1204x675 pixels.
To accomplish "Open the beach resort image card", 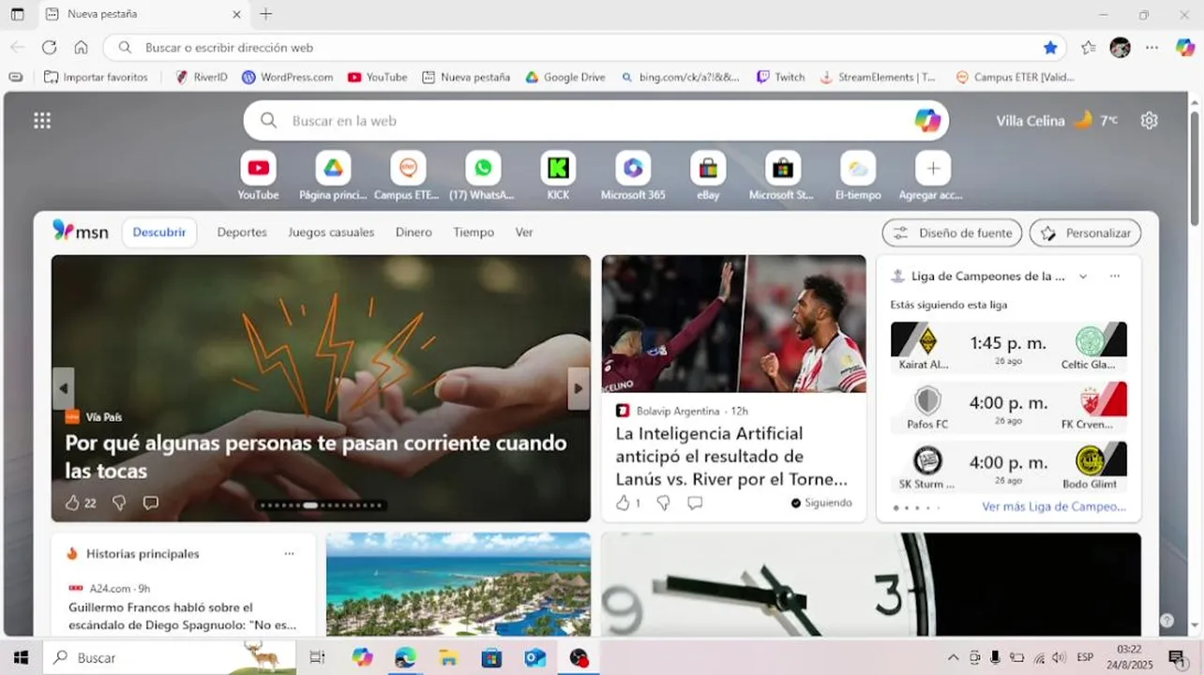I will tap(459, 585).
